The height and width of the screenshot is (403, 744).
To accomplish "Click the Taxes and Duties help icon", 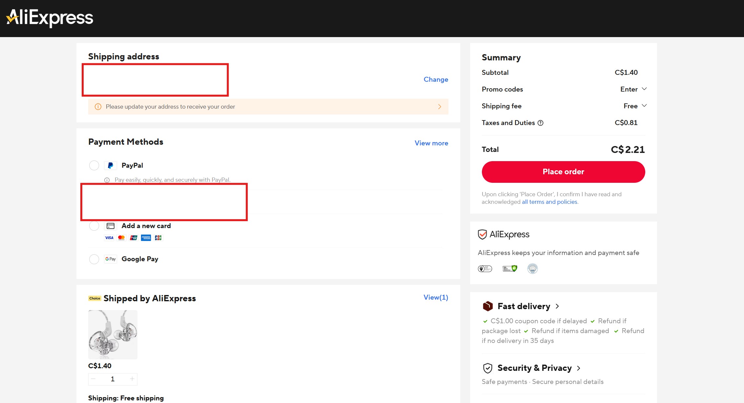I will coord(540,123).
